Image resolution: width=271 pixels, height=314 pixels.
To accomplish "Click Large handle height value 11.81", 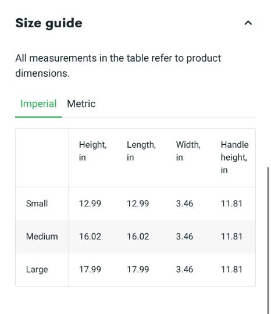I will point(231,269).
